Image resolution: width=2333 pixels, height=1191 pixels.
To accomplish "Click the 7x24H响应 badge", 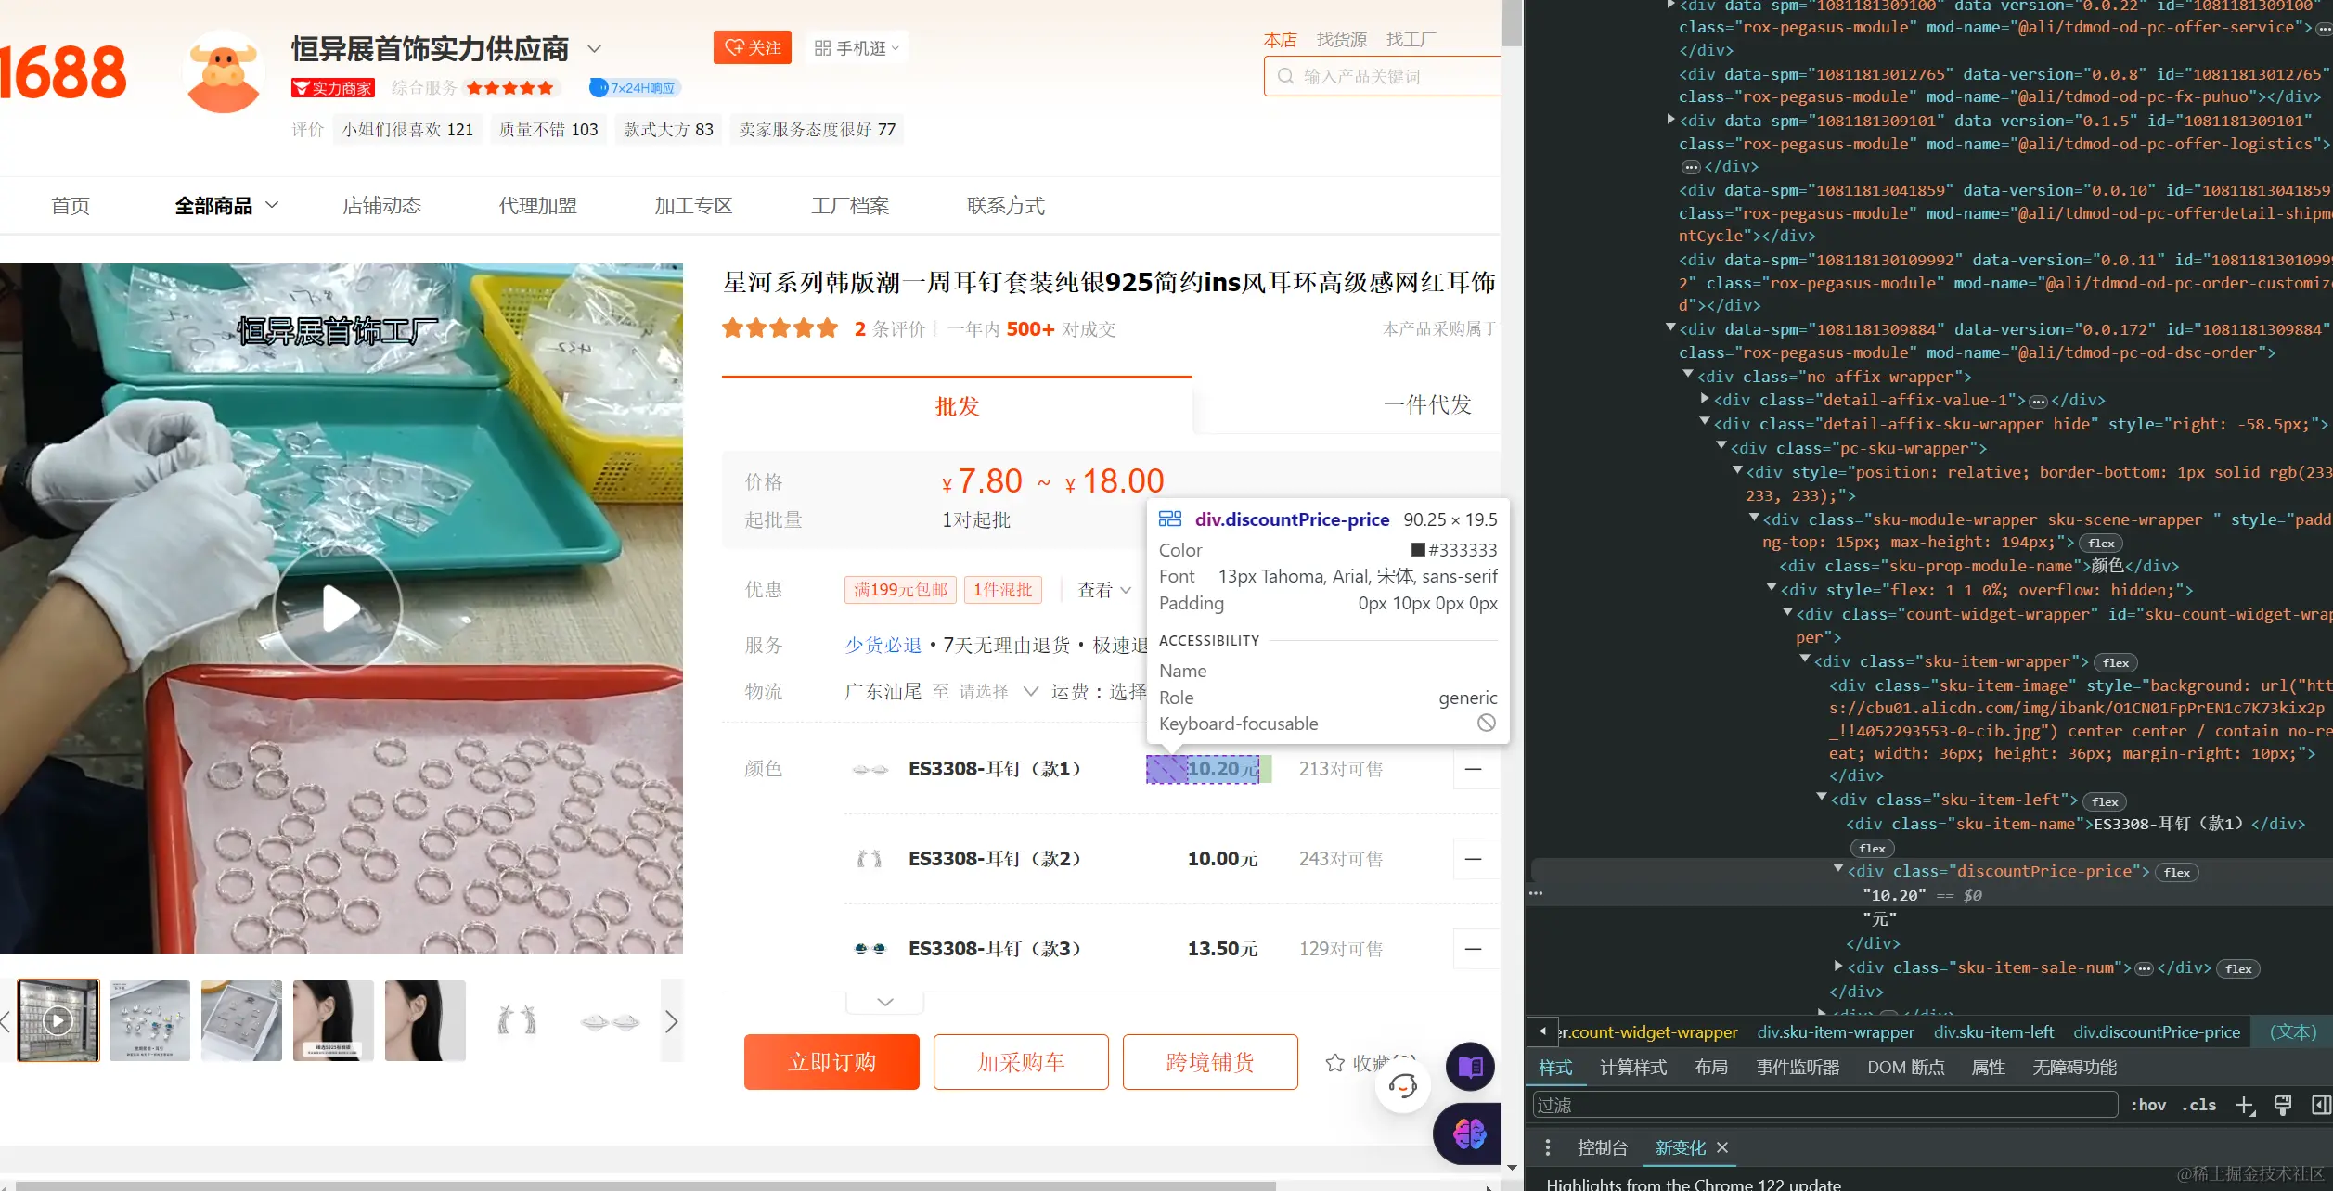I will click(635, 88).
